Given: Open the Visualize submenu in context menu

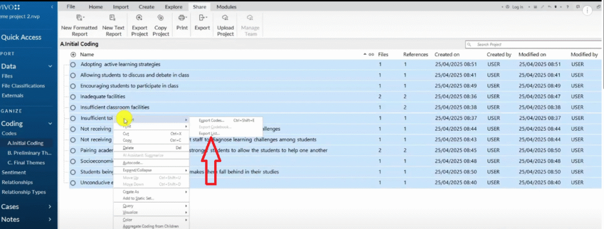Looking at the screenshot, I should (x=151, y=213).
